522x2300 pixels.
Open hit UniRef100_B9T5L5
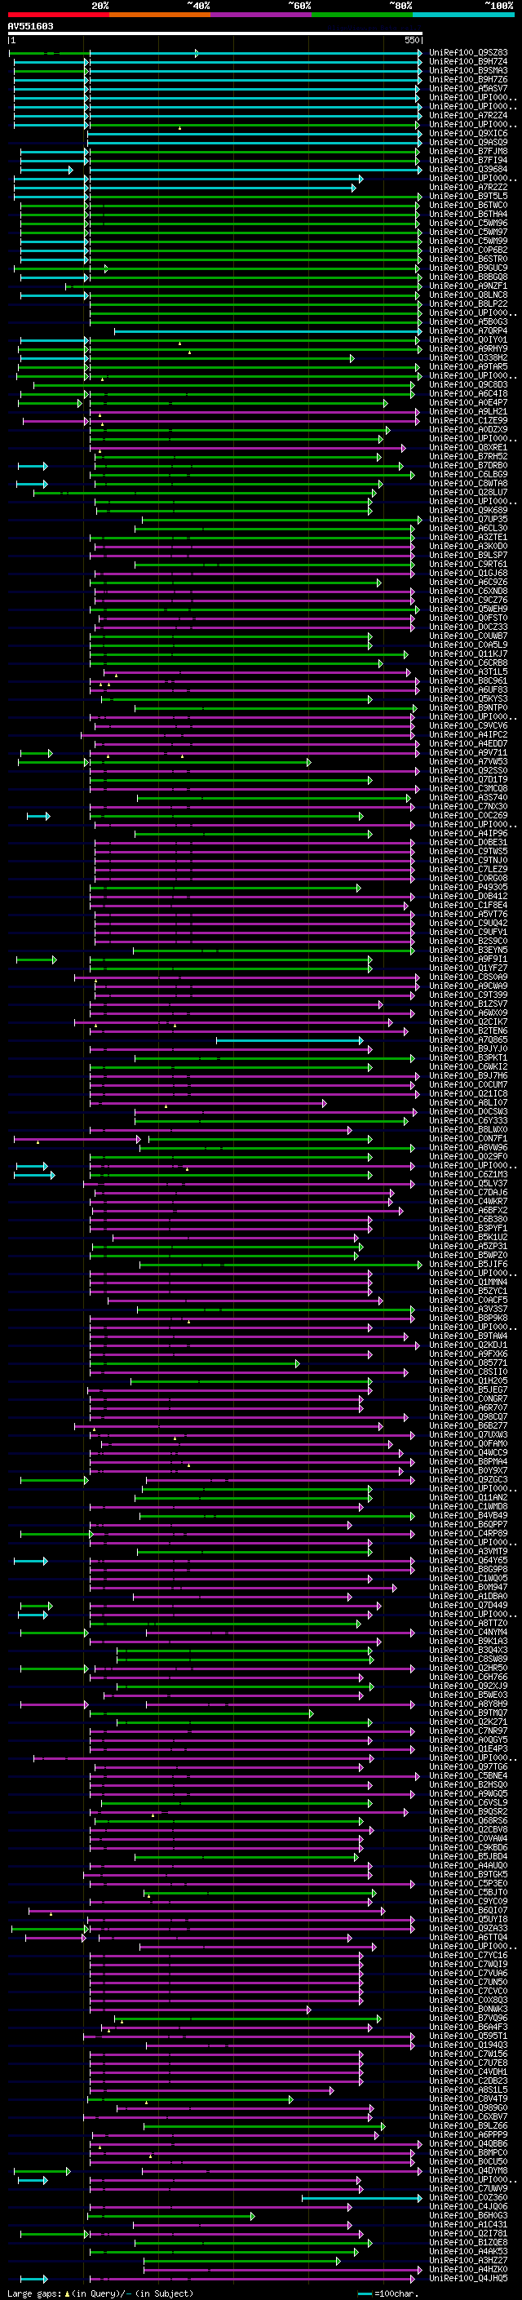(468, 197)
